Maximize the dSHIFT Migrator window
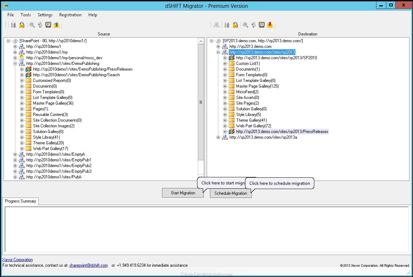Image resolution: width=413 pixels, height=277 pixels. [391, 5]
